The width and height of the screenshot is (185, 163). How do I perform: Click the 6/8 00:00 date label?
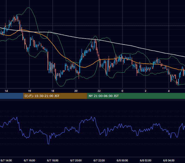point(122,160)
